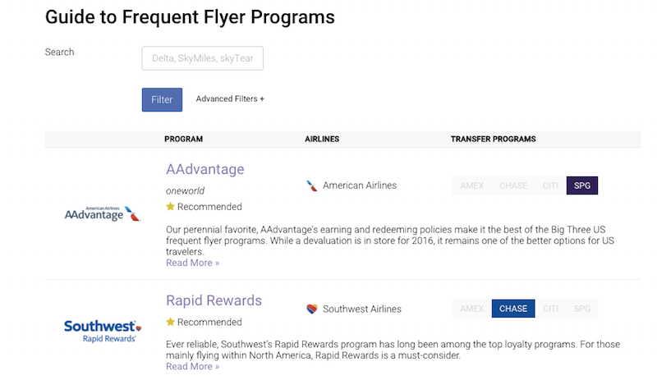Focus the search field with Delta placeholder
This screenshot has width=657, height=380.
[202, 58]
